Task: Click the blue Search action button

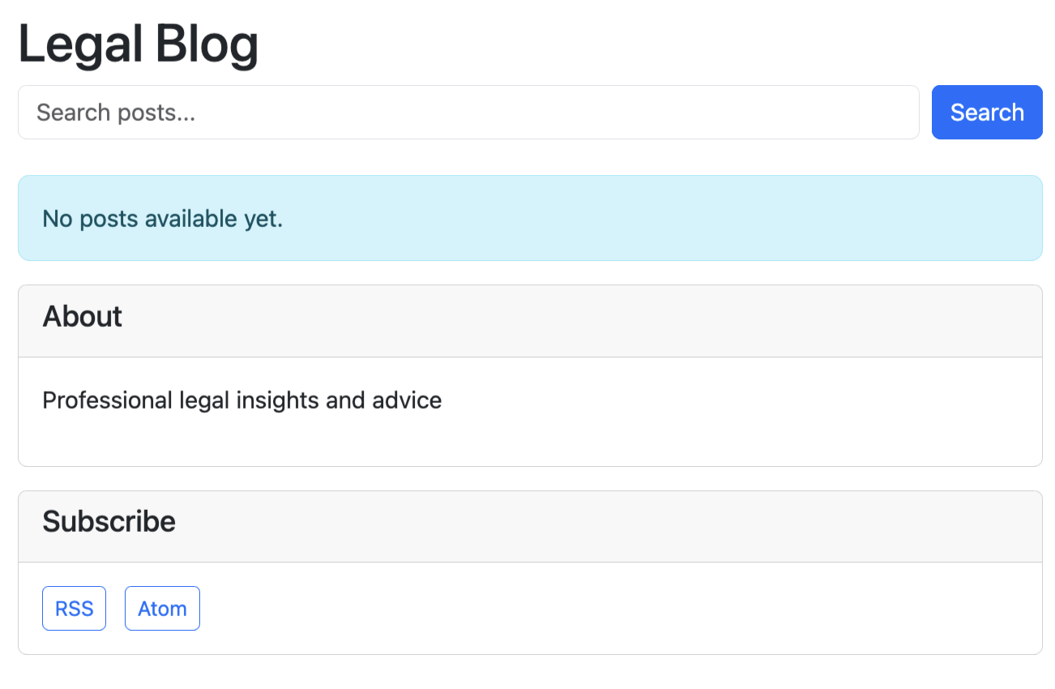Action: click(986, 112)
